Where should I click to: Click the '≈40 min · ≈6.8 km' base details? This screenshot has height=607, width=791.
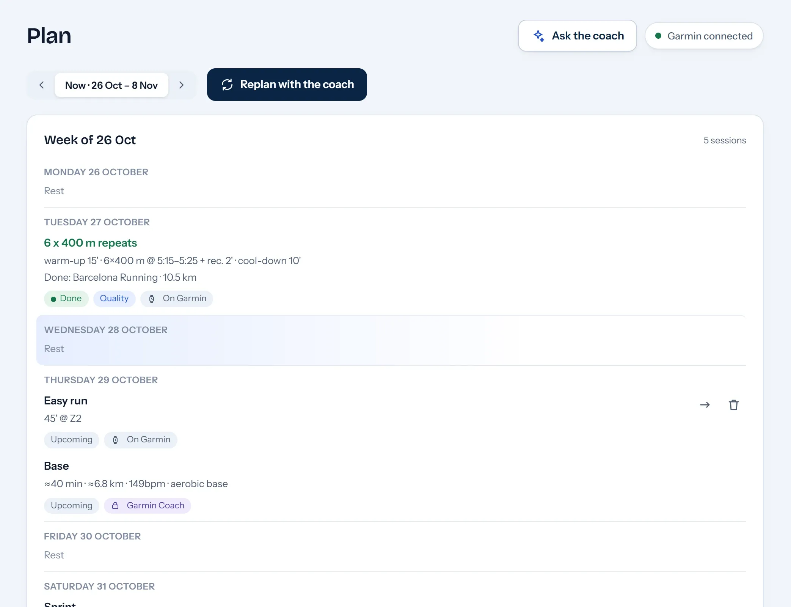(136, 484)
